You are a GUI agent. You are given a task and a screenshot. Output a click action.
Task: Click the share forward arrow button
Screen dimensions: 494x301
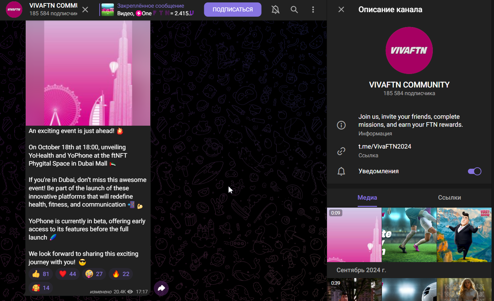161,288
